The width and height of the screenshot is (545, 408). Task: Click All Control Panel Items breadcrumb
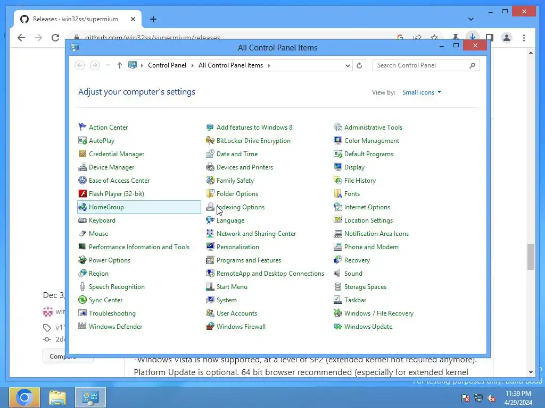(x=231, y=65)
